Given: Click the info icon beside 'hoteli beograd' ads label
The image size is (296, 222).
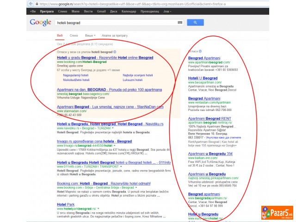Looking at the screenshot, I should tap(115, 52).
